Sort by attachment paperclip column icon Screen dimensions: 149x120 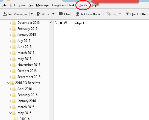point(66,23)
